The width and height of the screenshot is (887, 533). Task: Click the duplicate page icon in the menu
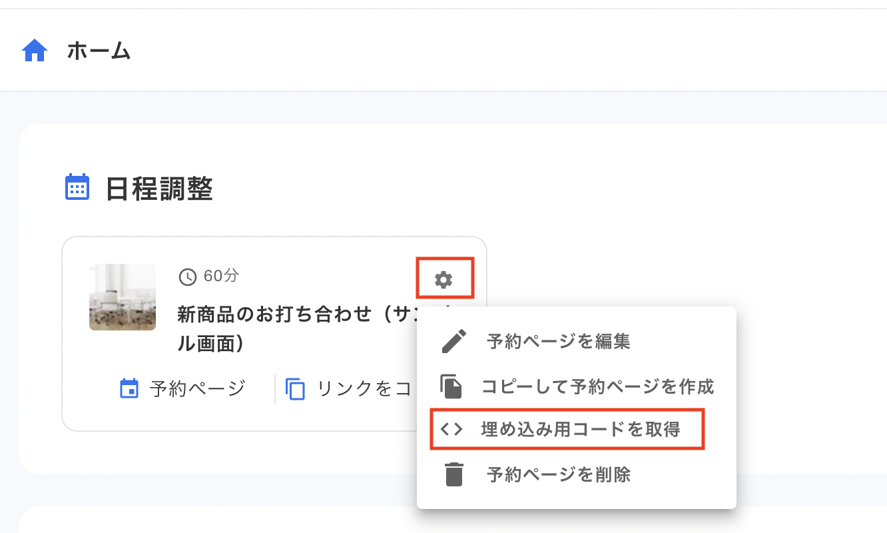pos(451,386)
